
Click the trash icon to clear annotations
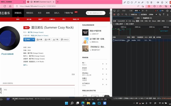click(x=151, y=2)
